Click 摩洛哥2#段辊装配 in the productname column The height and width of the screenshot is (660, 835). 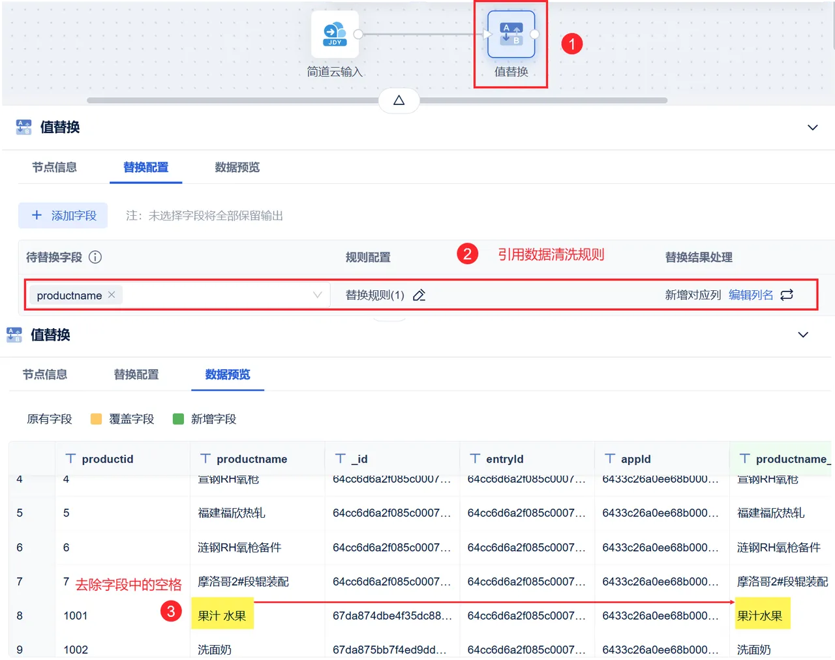coord(243,582)
